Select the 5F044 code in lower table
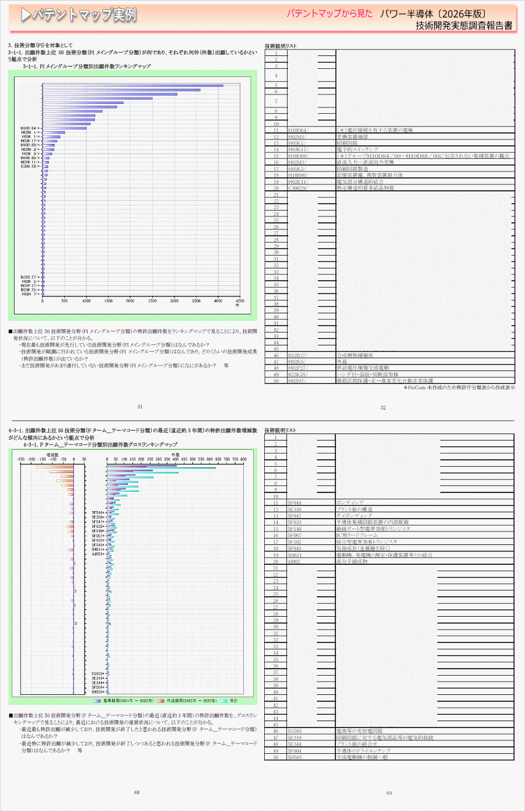525x811 pixels. 295,502
